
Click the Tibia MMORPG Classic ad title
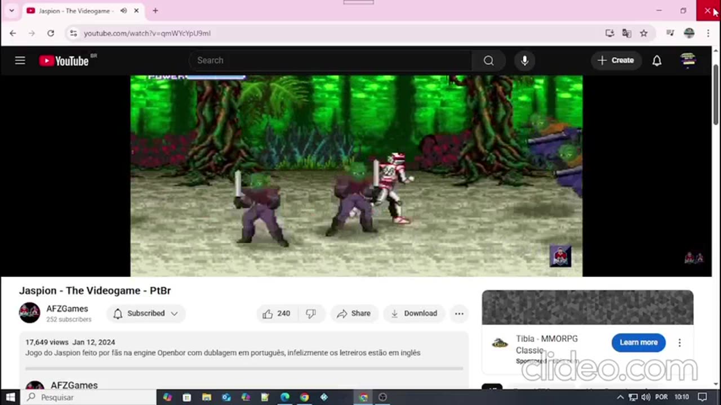[546, 344]
